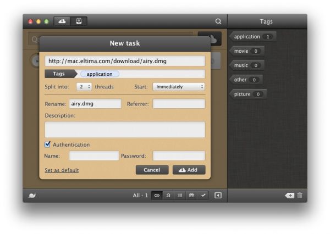Image resolution: width=330 pixels, height=234 pixels.
Task: Switch to the downloads cloud view
Action: tap(62, 21)
